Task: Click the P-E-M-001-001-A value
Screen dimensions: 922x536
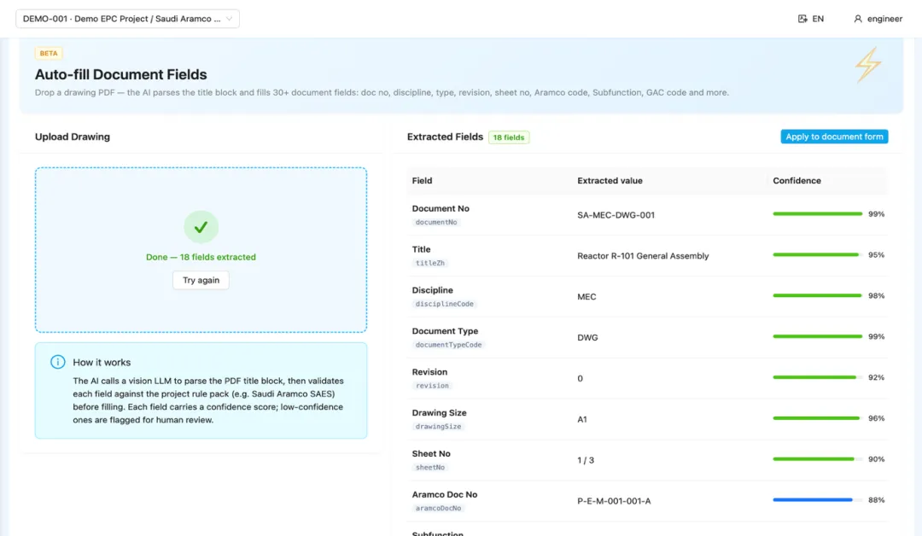Action: 614,501
